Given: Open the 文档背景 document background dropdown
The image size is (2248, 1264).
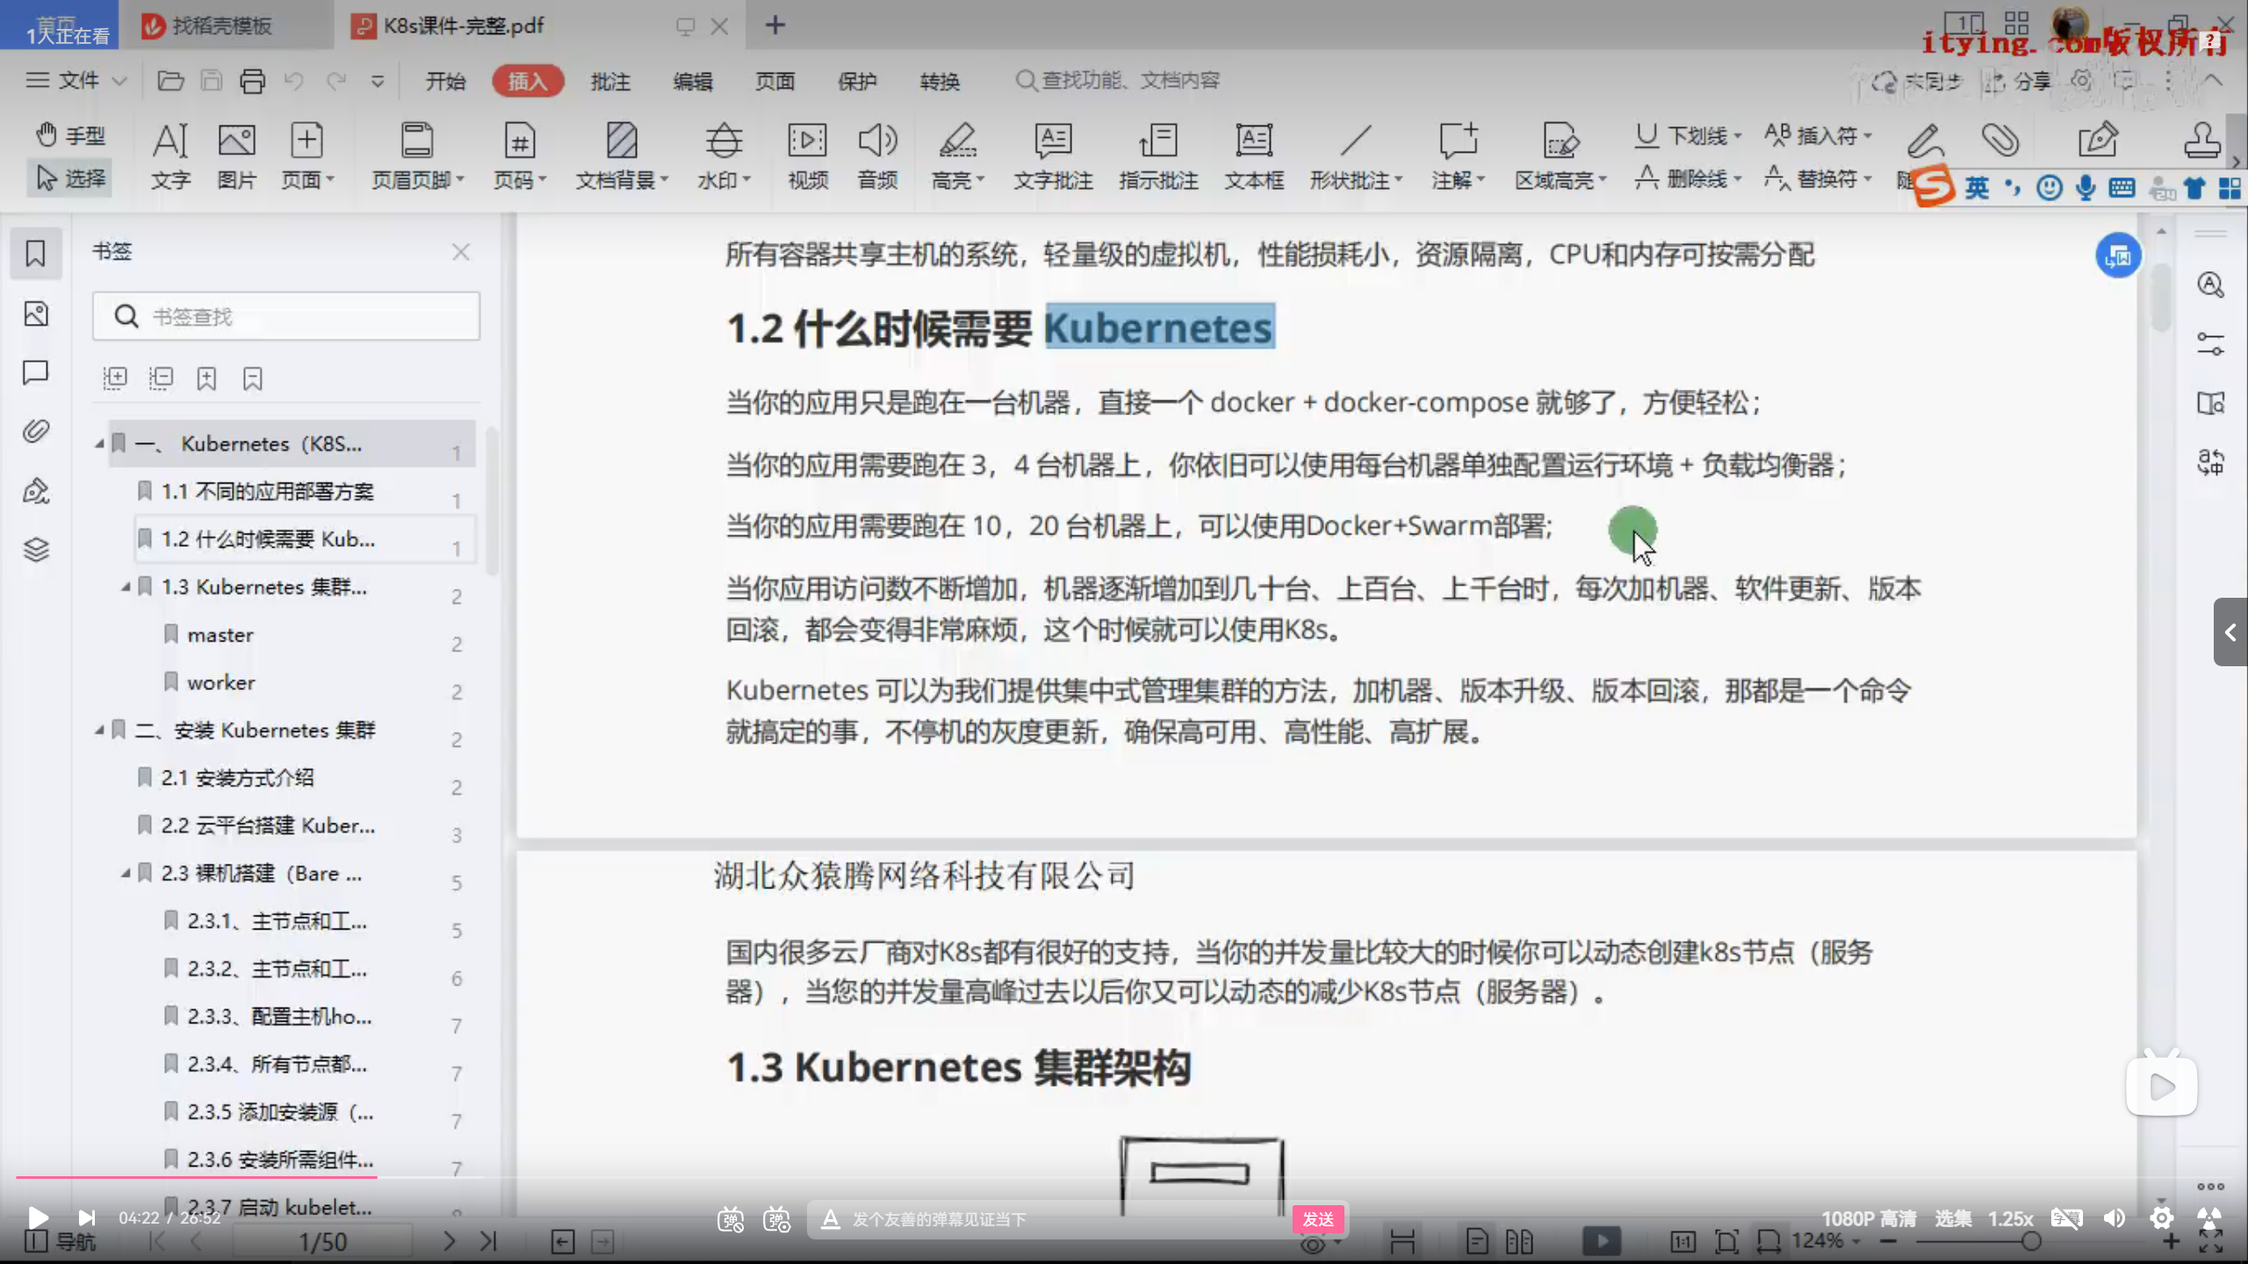Looking at the screenshot, I should pos(622,155).
